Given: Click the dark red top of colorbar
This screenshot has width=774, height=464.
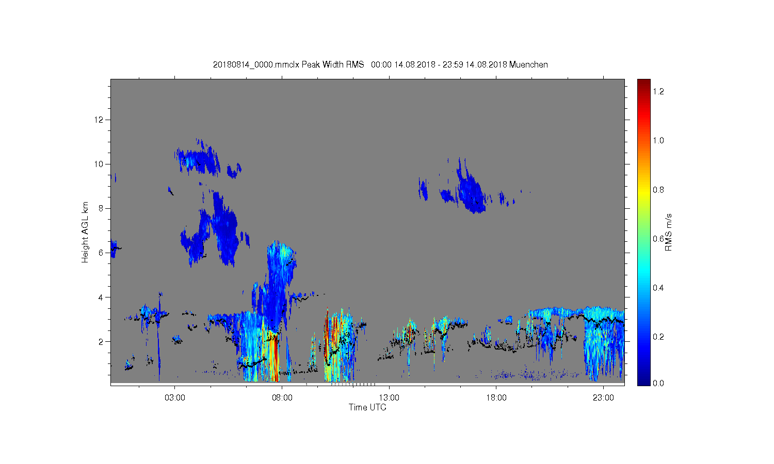Looking at the screenshot, I should click(x=643, y=84).
